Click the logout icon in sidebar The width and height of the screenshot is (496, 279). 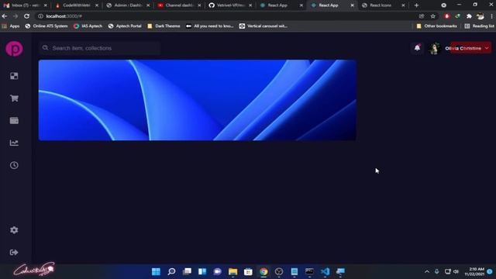tap(14, 253)
